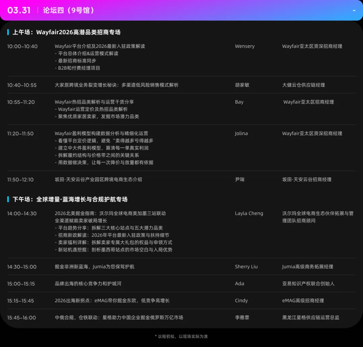Click topic 坂田·天安云谷产业园区跨境电商生态介绍
Viewport: 363px width, 347px height.
point(98,179)
